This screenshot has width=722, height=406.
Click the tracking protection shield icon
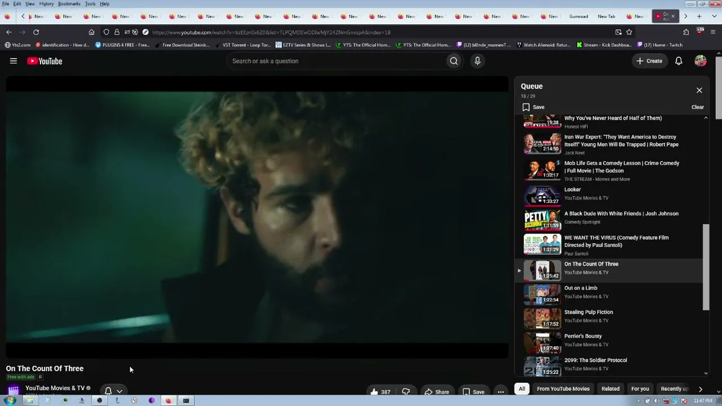click(106, 32)
